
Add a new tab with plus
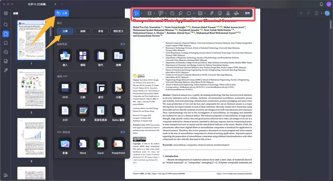(62, 4)
